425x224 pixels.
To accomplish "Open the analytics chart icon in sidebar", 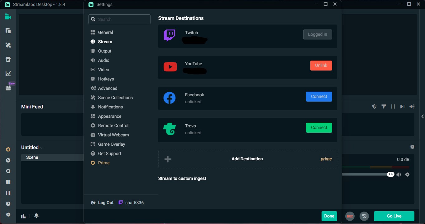I will click(8, 74).
